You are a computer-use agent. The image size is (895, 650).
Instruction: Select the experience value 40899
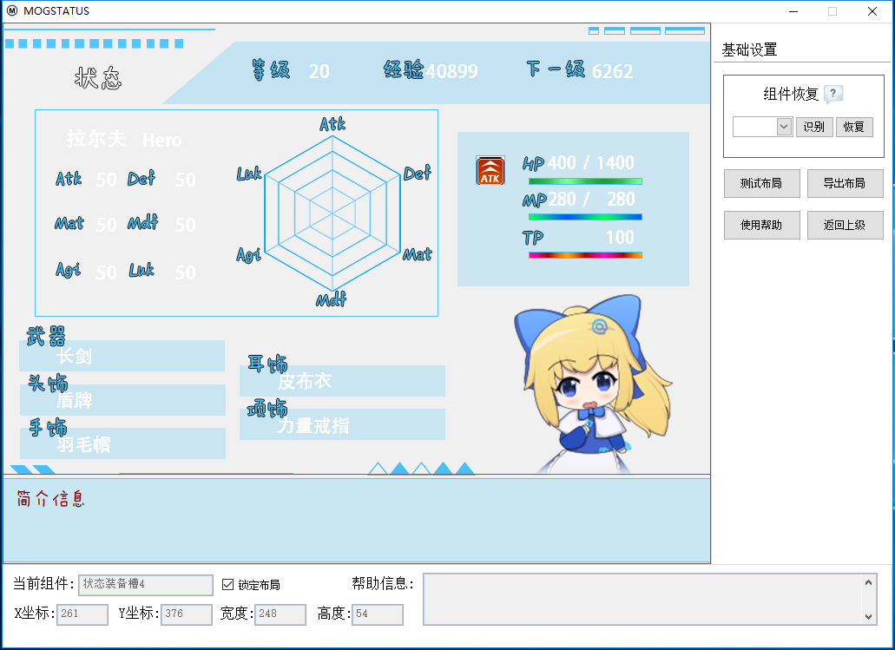[451, 71]
